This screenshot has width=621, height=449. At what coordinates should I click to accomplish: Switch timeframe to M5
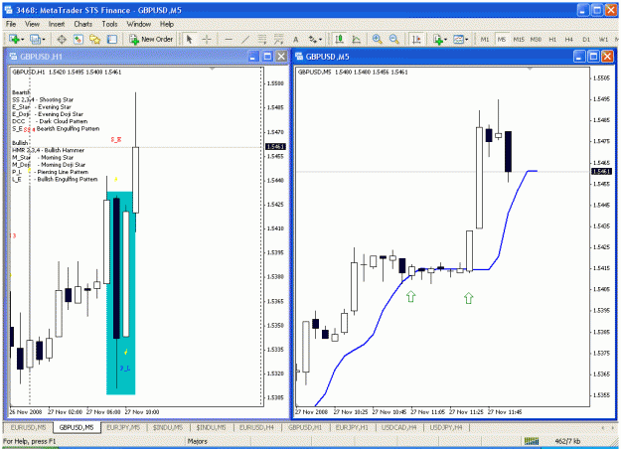[502, 39]
